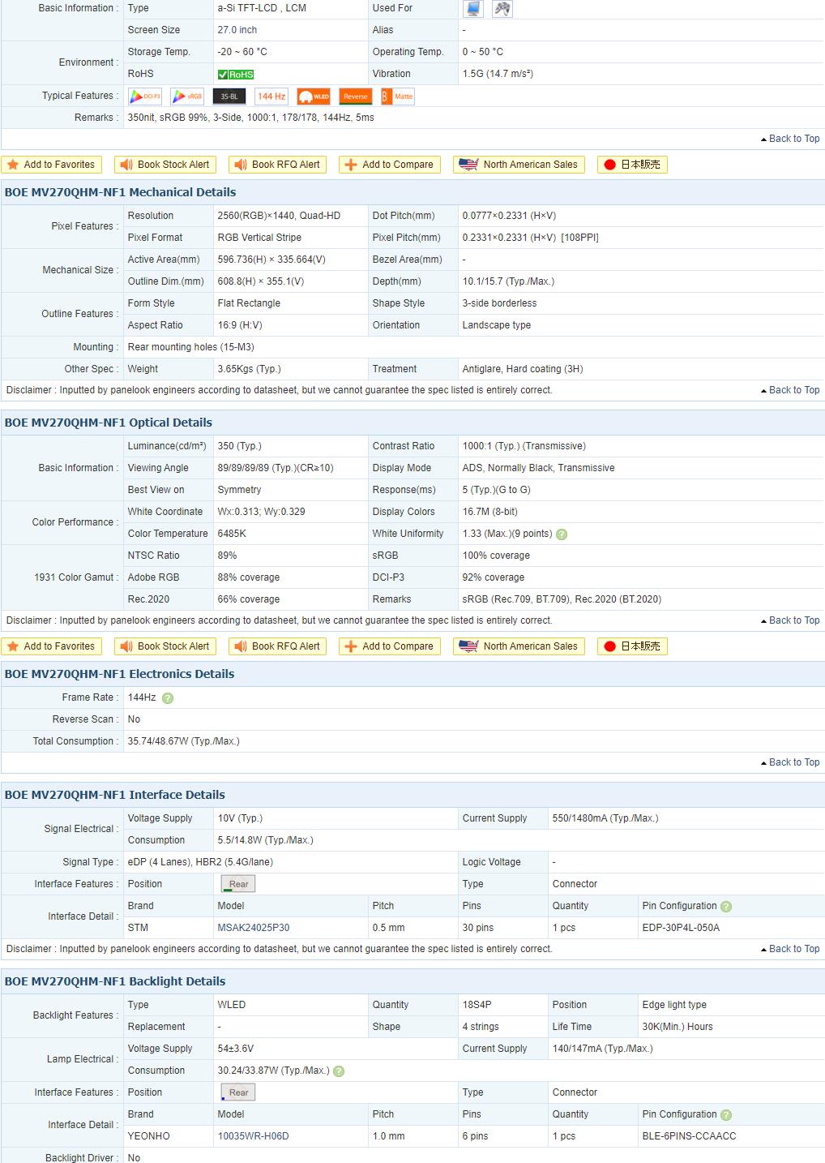Select the 3-side borderless shape style value
This screenshot has width=825, height=1163.
click(499, 303)
